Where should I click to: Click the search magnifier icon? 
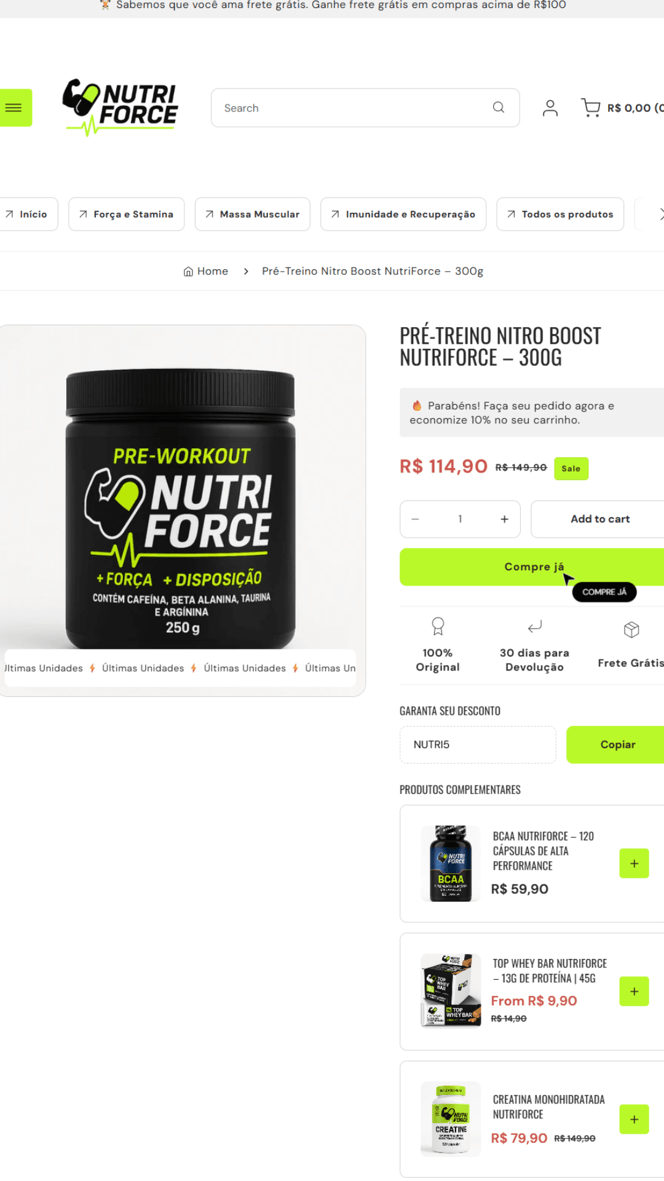click(x=499, y=108)
